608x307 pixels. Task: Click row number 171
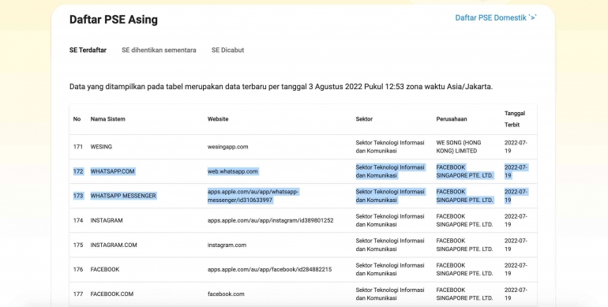78,147
